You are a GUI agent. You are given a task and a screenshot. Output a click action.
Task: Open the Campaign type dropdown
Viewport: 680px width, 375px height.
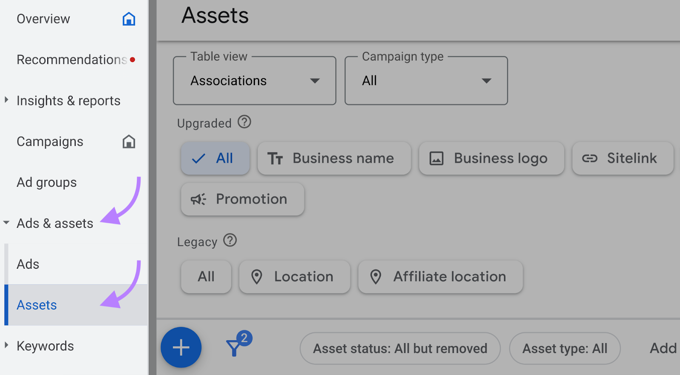426,81
